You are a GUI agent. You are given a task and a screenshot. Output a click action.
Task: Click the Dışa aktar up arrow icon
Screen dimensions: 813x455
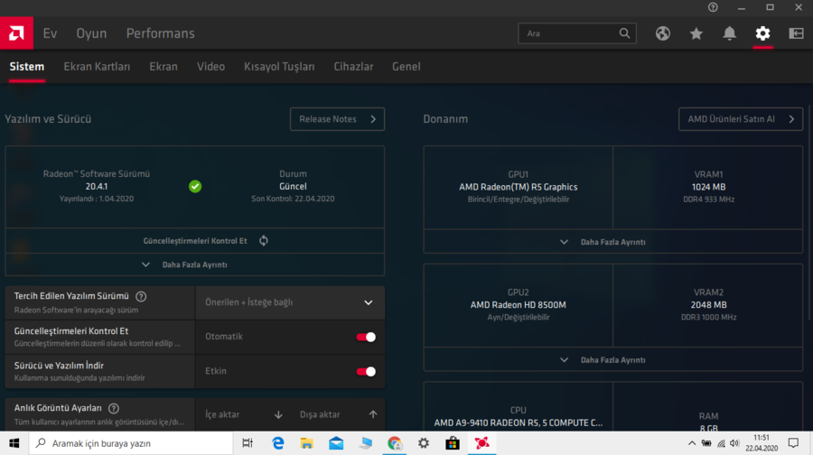(373, 414)
